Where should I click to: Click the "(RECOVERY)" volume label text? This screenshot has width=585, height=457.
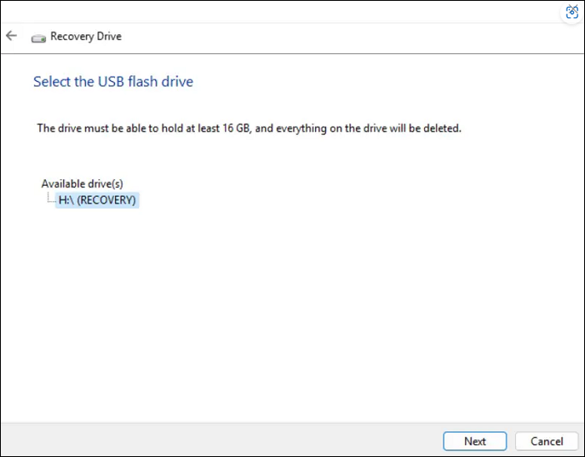point(107,200)
